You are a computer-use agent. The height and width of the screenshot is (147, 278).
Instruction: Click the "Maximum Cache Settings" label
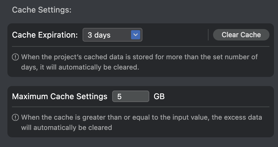tap(60, 96)
